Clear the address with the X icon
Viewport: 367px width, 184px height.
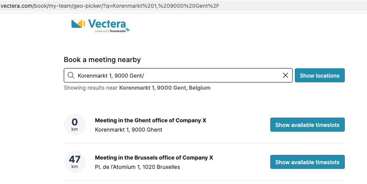click(285, 75)
